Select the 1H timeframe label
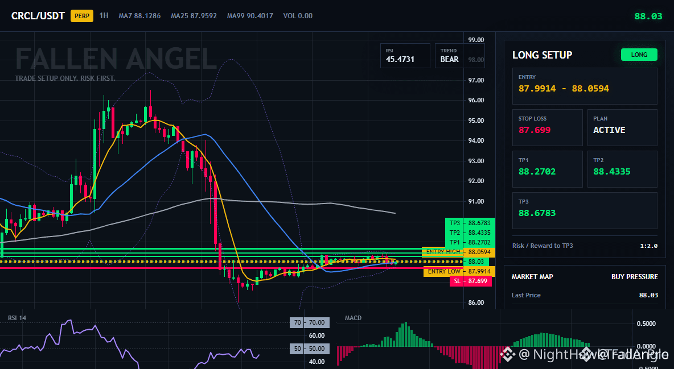 coord(104,15)
